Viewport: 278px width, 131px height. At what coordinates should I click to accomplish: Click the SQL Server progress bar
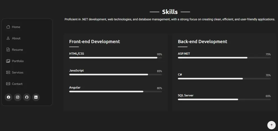coord(224,99)
